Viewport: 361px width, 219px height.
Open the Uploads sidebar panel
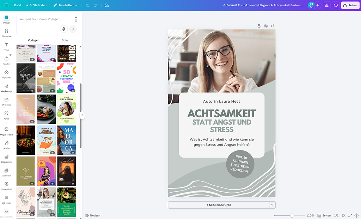6,74
